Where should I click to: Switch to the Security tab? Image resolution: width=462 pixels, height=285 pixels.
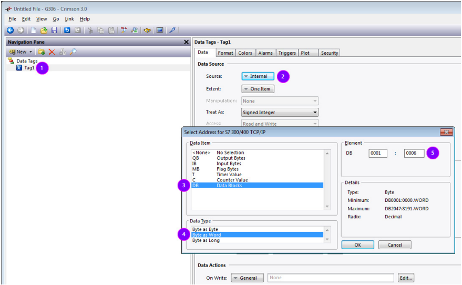[330, 53]
